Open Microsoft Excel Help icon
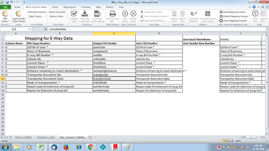Screen dimensions: 269x151 click(254, 7)
